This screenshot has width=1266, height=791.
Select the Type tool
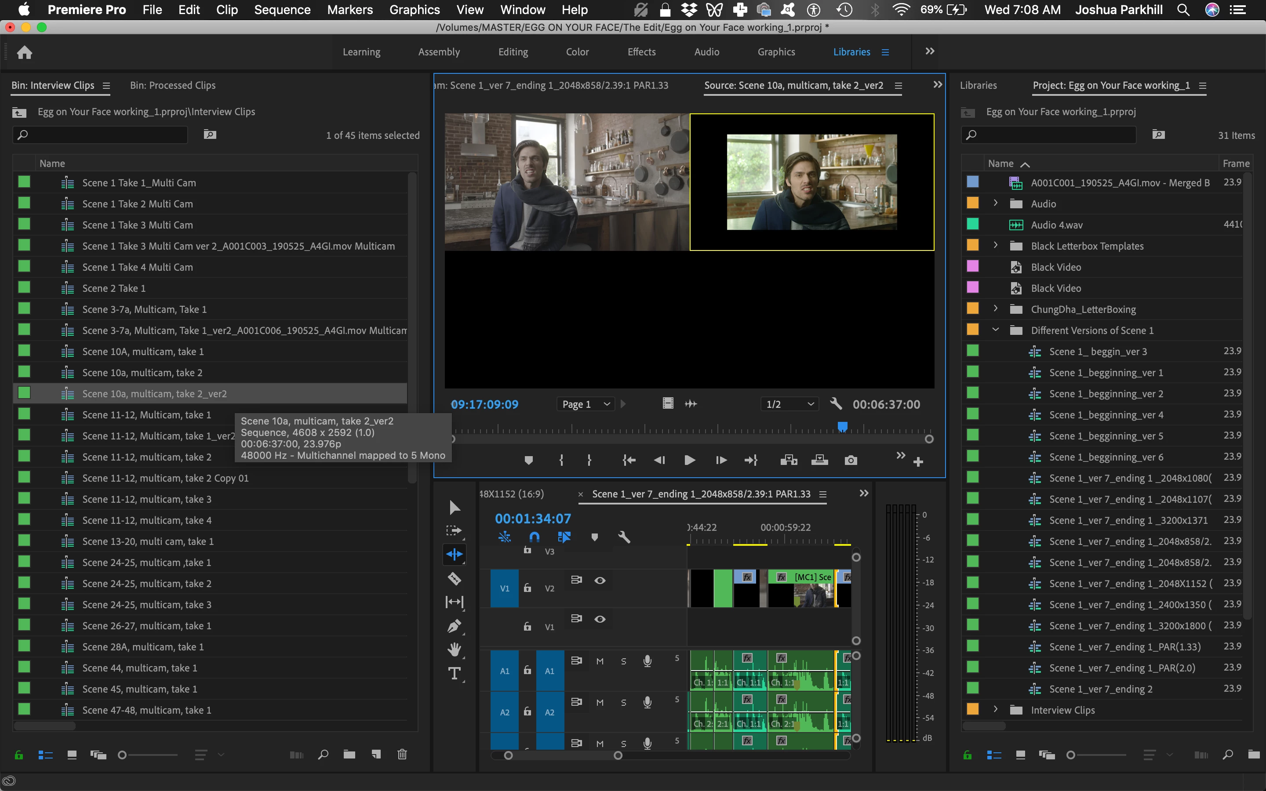pos(454,673)
